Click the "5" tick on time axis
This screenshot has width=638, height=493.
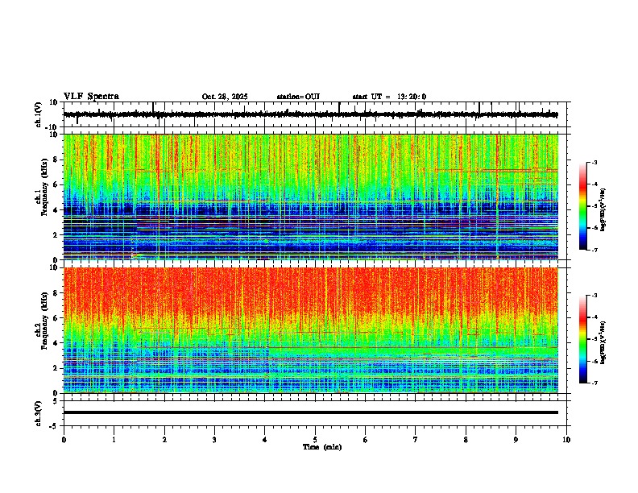point(315,440)
